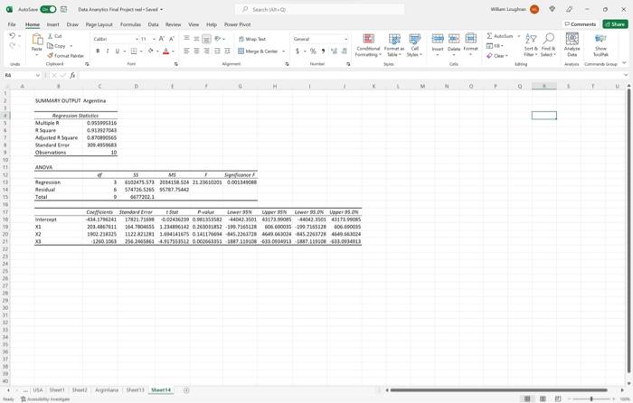Click the Undo arrow icon
Image resolution: width=633 pixels, height=403 pixels.
pos(12,36)
